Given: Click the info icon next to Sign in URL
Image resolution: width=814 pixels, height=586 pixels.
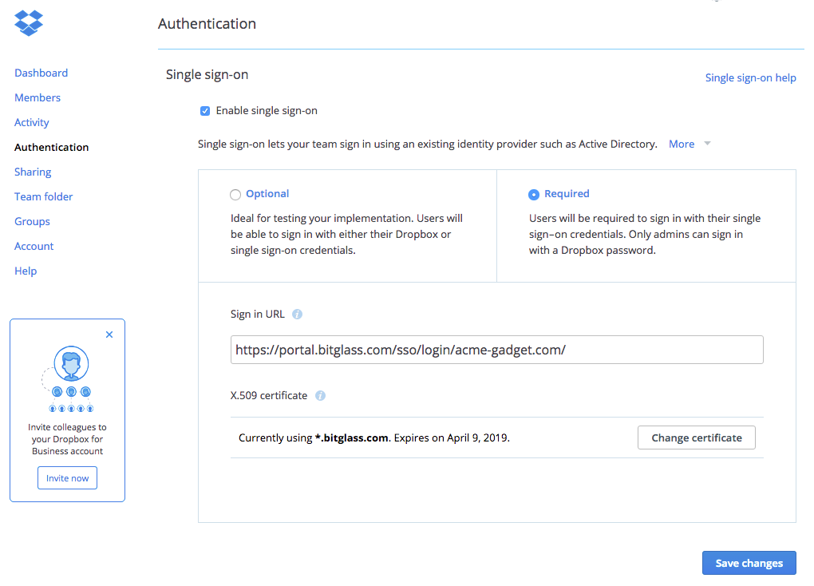Looking at the screenshot, I should 296,314.
